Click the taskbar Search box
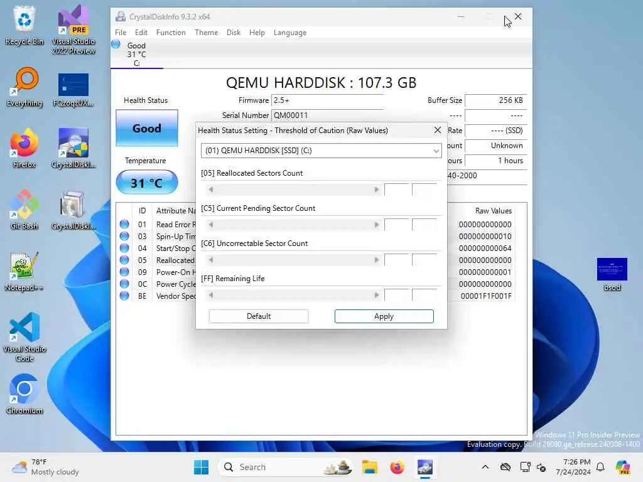 coord(286,467)
